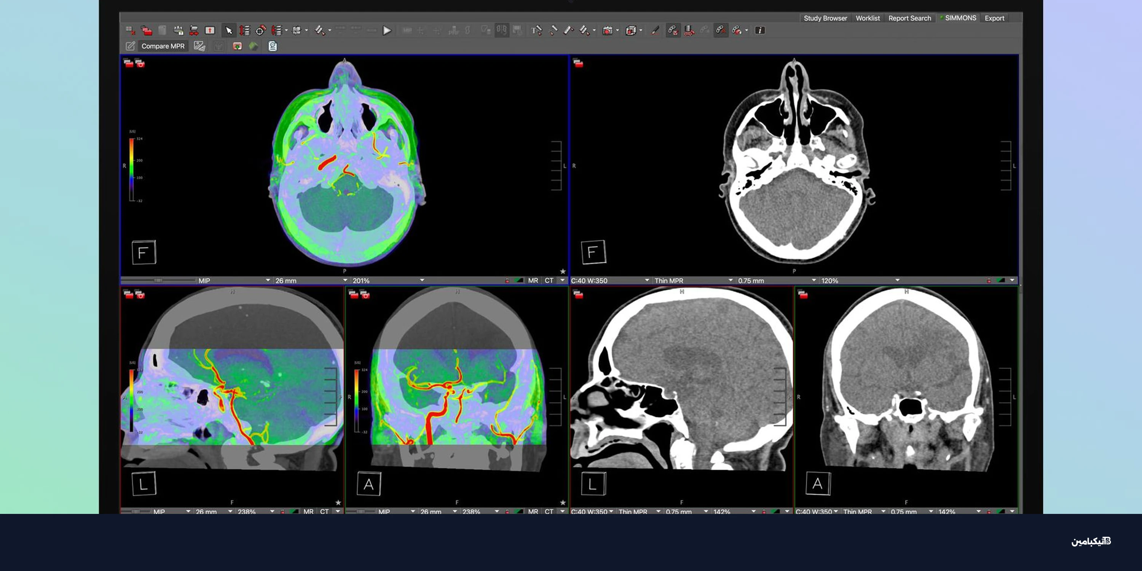
Task: Click the play cine button
Action: click(387, 30)
